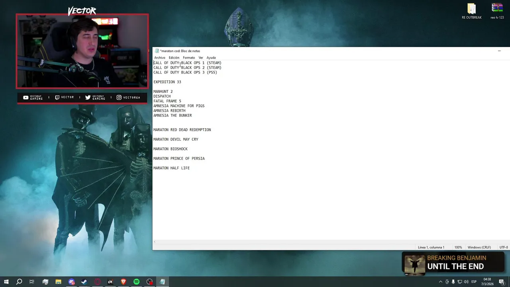This screenshot has width=510, height=287.
Task: Click 'MARATON RED DEAD REDEMPTION' line
Action: click(182, 130)
